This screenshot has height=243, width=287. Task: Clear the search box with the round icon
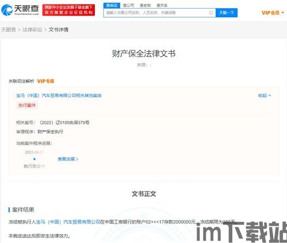click(211, 13)
